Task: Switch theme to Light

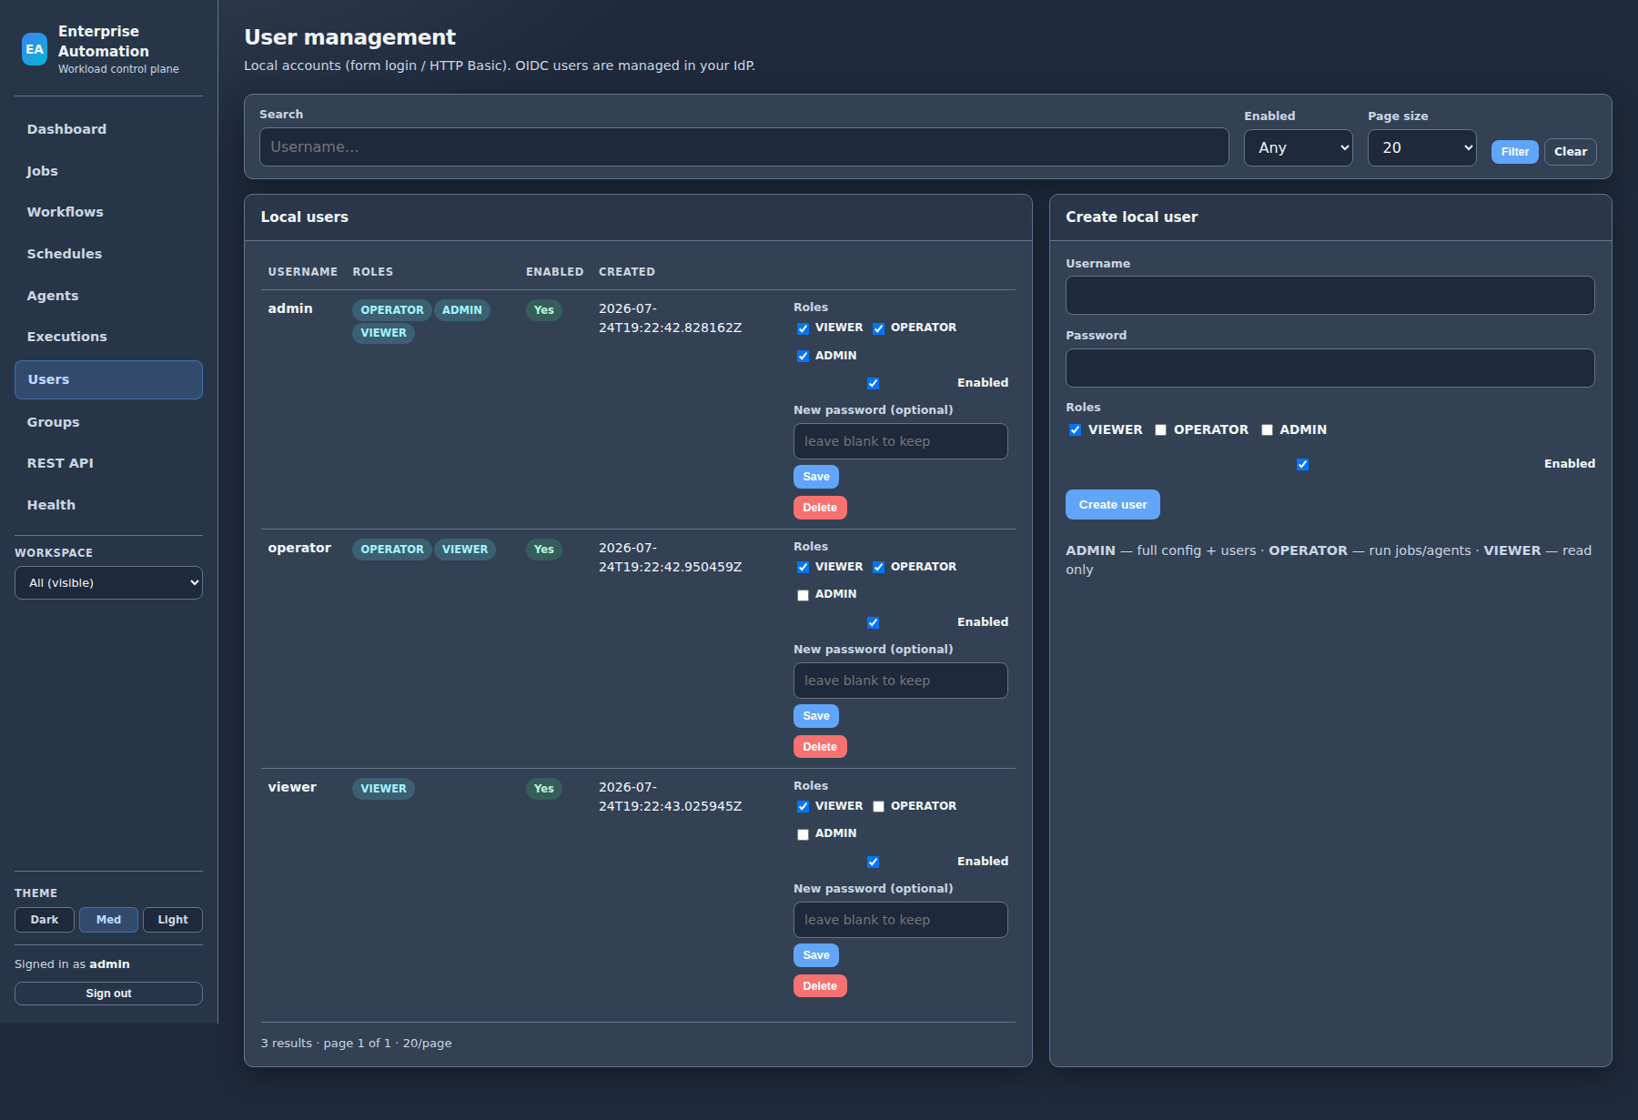Action: pos(173,920)
